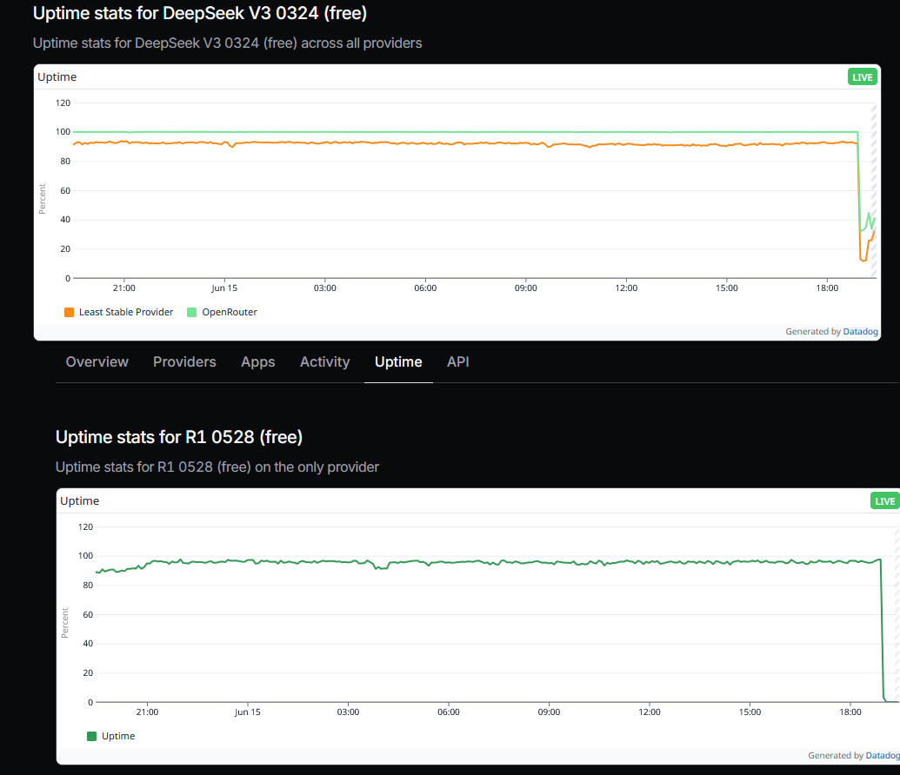Click the LIVE badge on R1 chart
The width and height of the screenshot is (900, 775).
tap(884, 500)
